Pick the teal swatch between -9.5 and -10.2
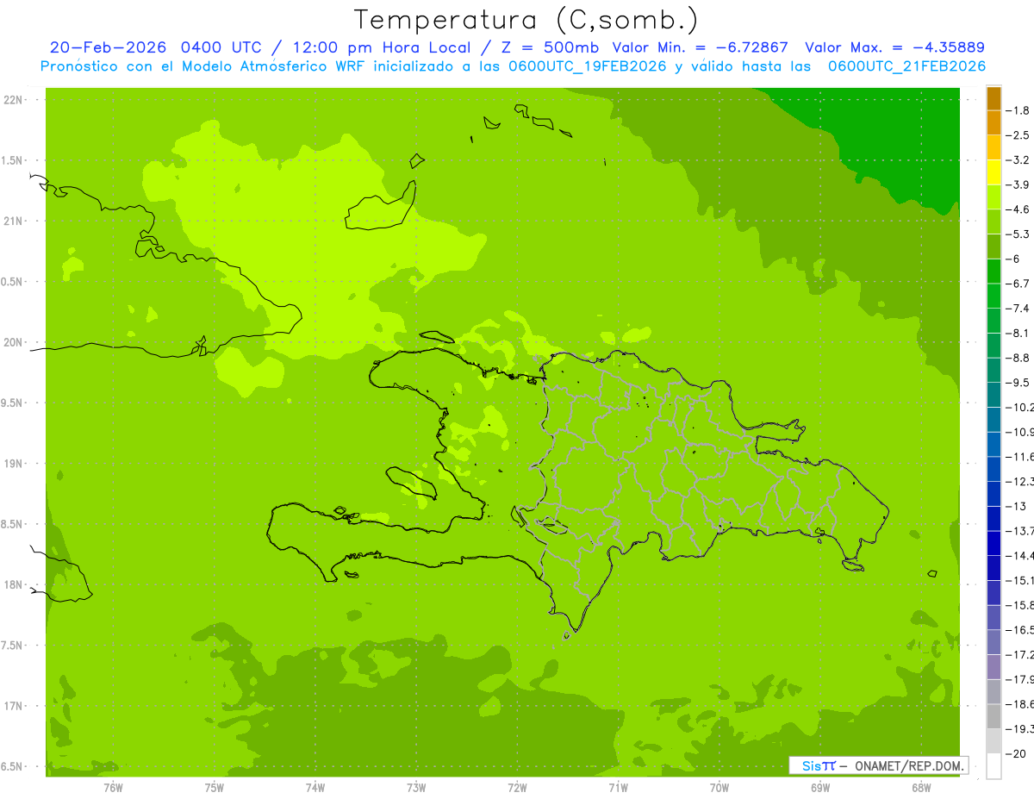 994,396
